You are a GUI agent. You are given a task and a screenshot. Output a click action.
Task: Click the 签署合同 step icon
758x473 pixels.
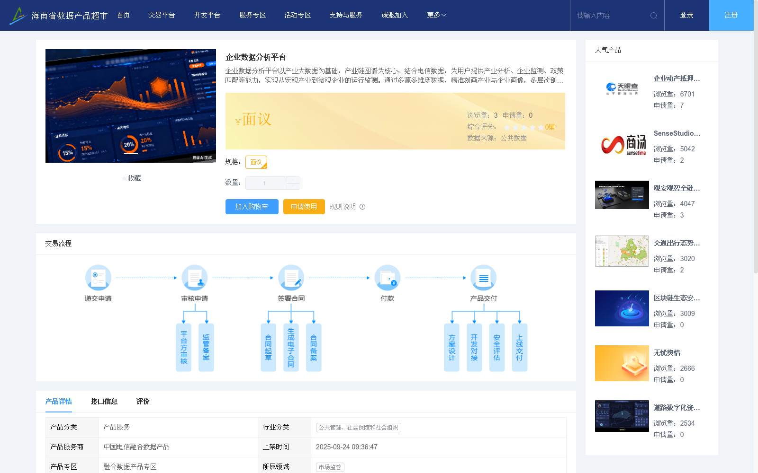pyautogui.click(x=291, y=278)
